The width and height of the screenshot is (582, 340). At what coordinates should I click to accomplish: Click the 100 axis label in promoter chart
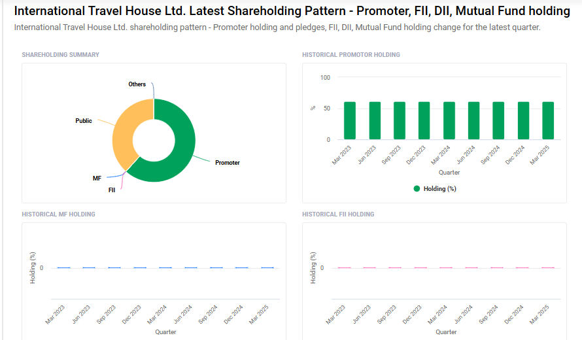pyautogui.click(x=325, y=78)
